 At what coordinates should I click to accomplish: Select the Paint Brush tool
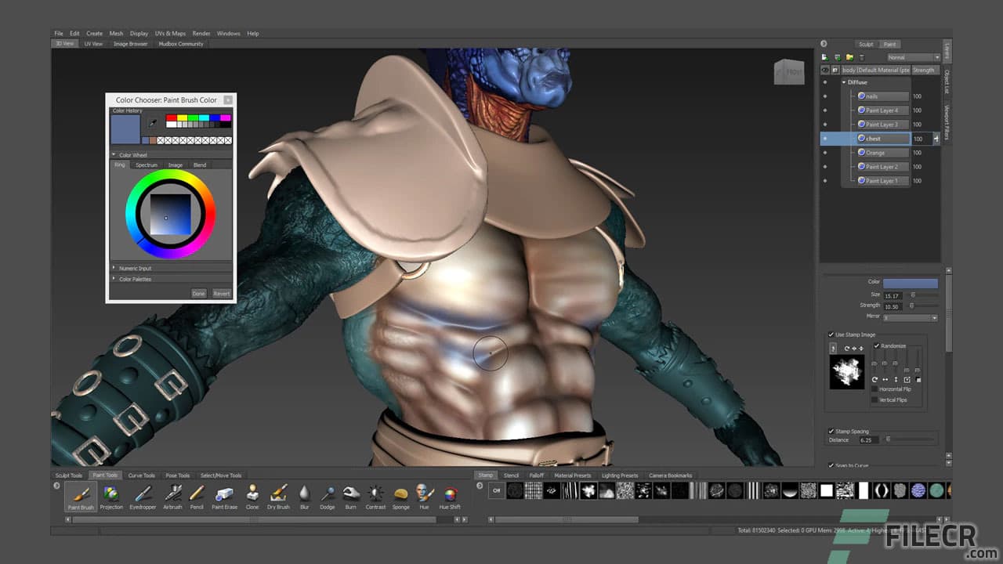(x=80, y=495)
